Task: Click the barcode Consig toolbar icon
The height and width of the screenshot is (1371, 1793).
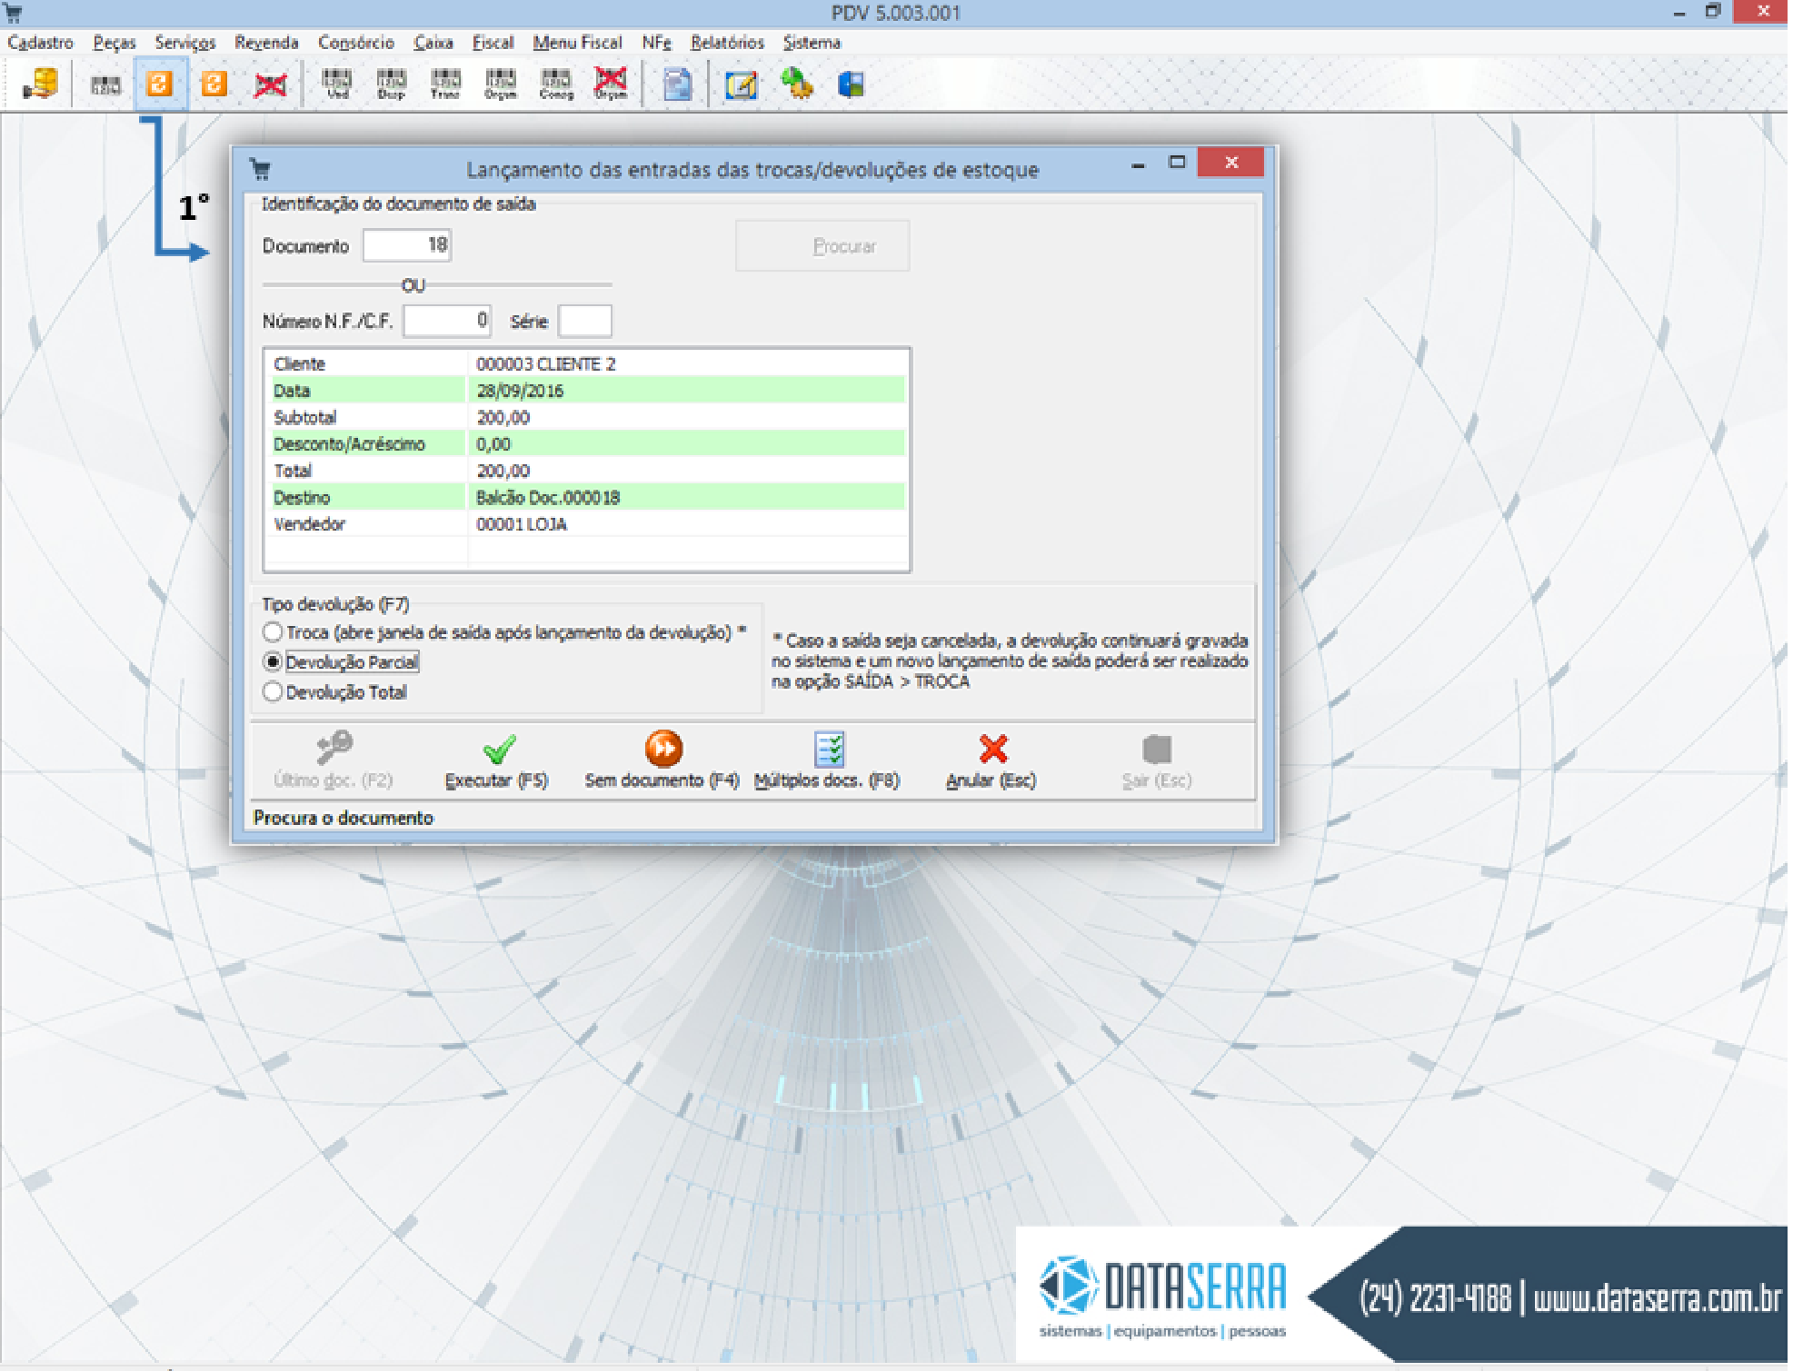Action: pyautogui.click(x=556, y=84)
